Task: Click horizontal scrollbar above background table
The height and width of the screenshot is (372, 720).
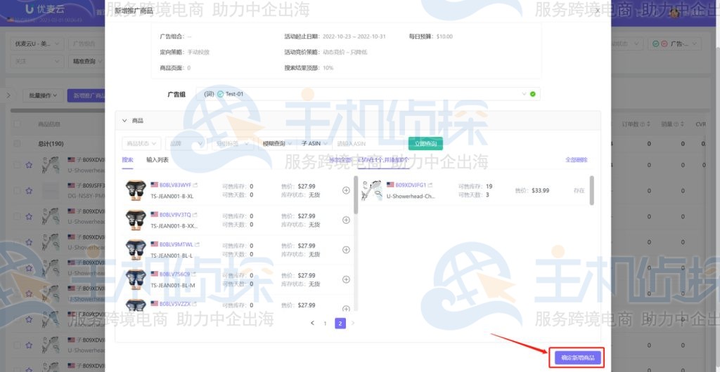Action: click(58, 110)
